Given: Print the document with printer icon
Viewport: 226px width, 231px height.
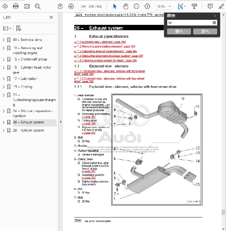Looking at the screenshot, I should (x=16, y=6).
